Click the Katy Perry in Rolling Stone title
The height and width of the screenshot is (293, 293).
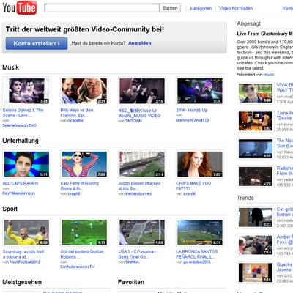click(x=80, y=186)
